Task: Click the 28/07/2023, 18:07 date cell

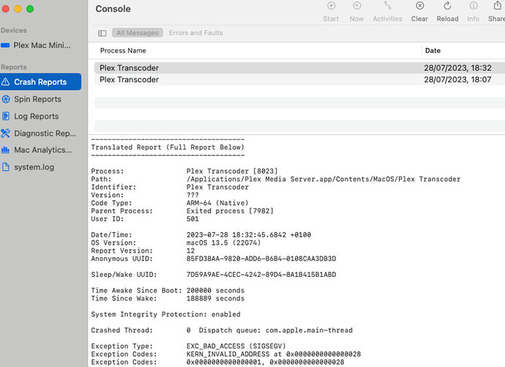Action: pyautogui.click(x=457, y=80)
